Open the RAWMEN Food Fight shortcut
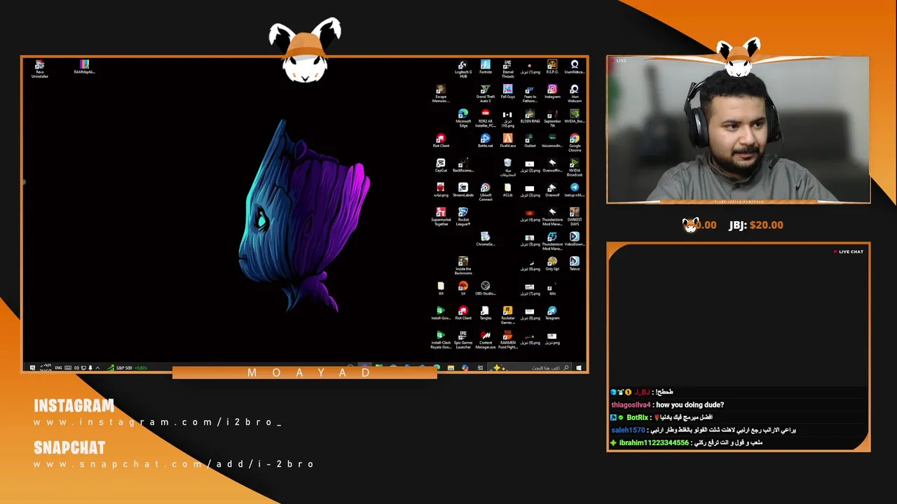 pyautogui.click(x=508, y=339)
